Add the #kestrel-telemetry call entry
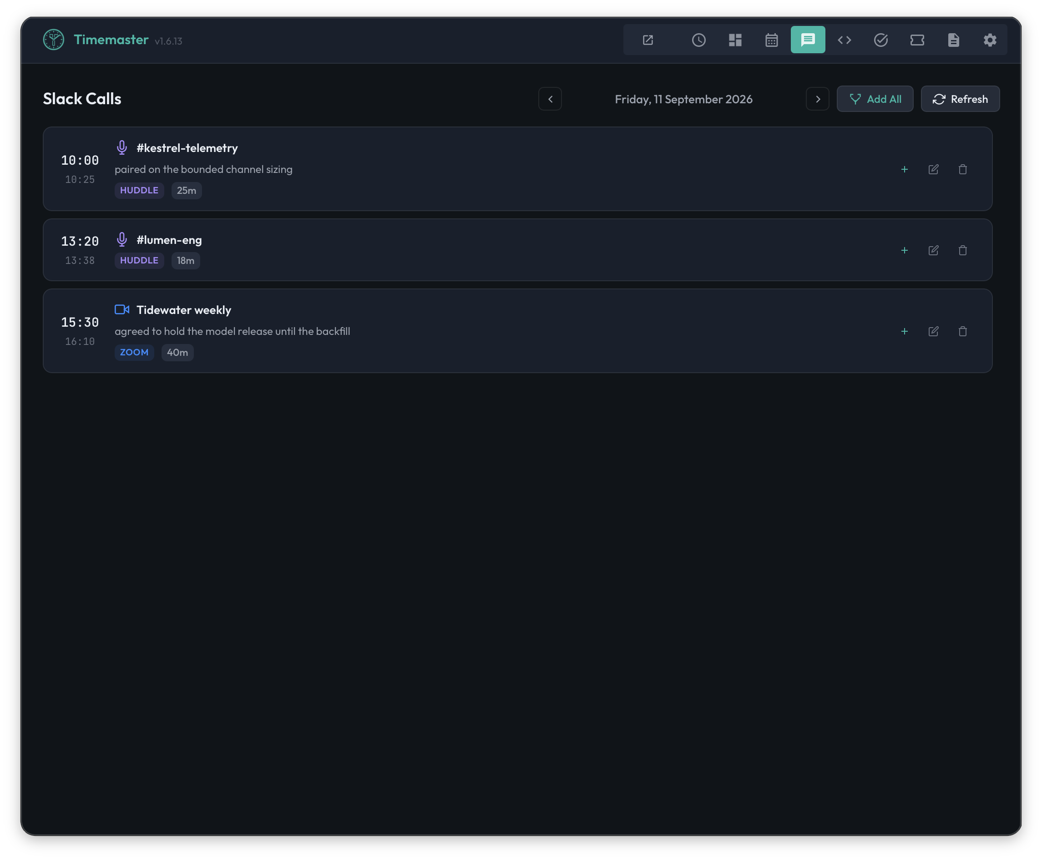This screenshot has width=1042, height=860. [x=904, y=169]
